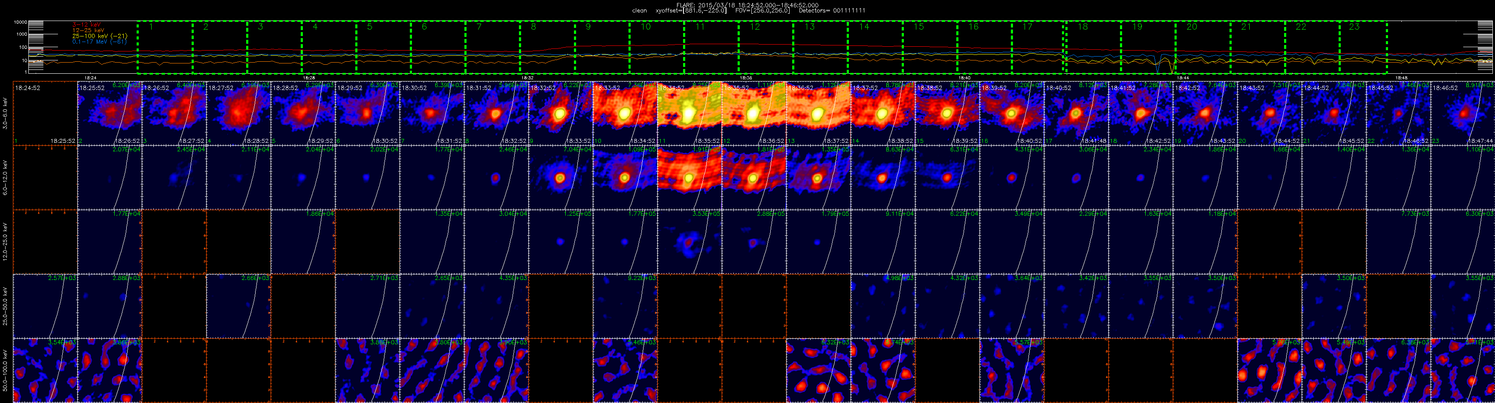Select interval 23 in the light curve
This screenshot has width=1495, height=403.
point(1363,48)
